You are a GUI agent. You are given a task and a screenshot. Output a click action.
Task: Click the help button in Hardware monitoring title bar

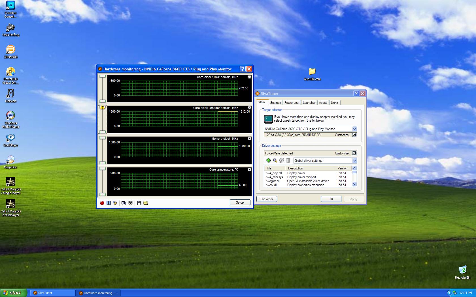click(x=243, y=69)
